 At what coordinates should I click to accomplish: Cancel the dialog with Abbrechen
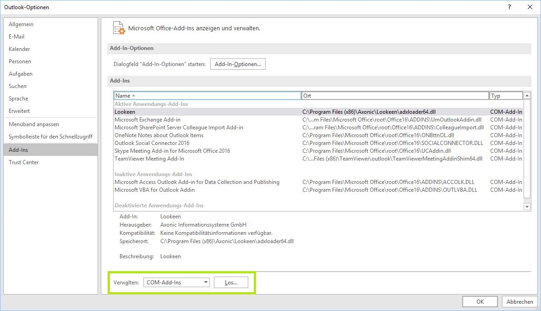click(x=519, y=301)
